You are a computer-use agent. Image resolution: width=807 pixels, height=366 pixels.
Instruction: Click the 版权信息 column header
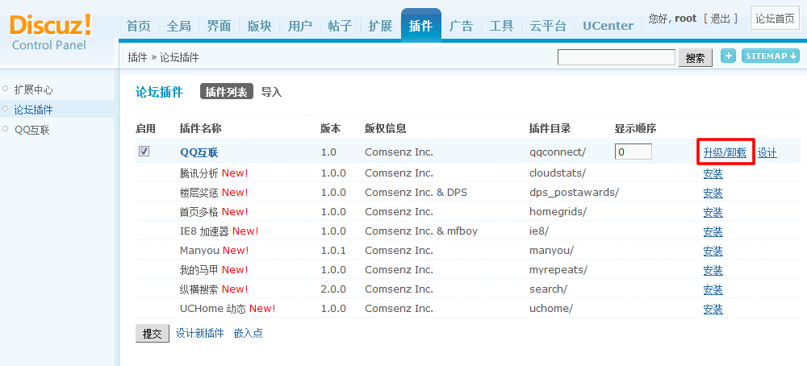(x=386, y=128)
